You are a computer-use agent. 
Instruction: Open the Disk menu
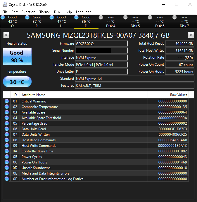pos(57,12)
